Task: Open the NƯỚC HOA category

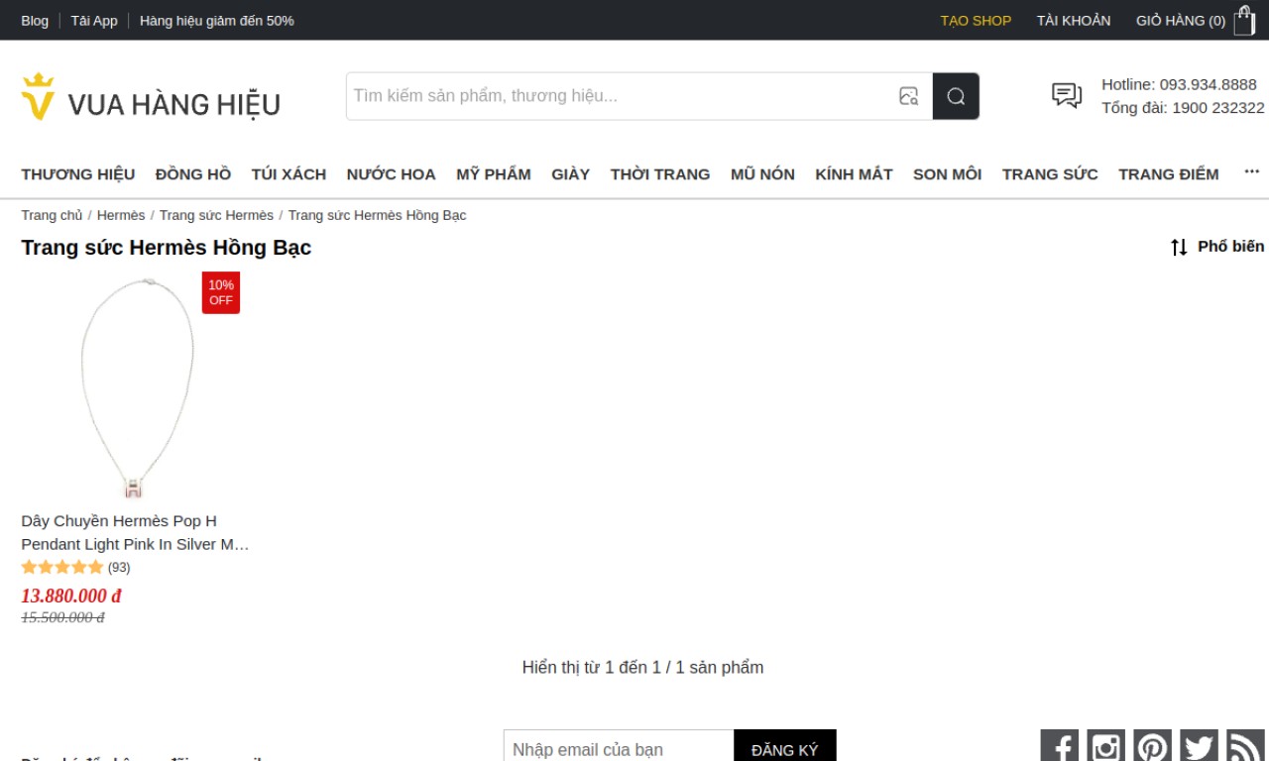Action: point(392,174)
